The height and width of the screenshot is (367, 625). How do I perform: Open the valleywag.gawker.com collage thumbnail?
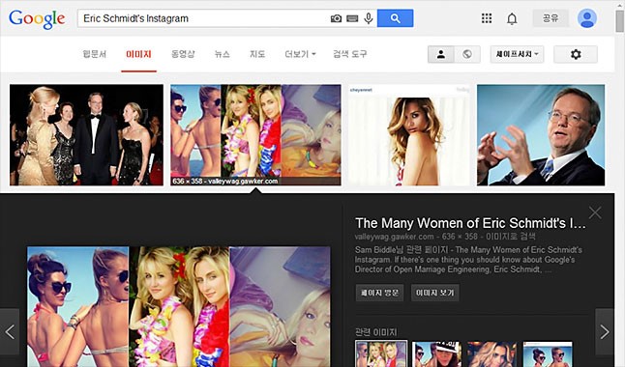pos(255,135)
